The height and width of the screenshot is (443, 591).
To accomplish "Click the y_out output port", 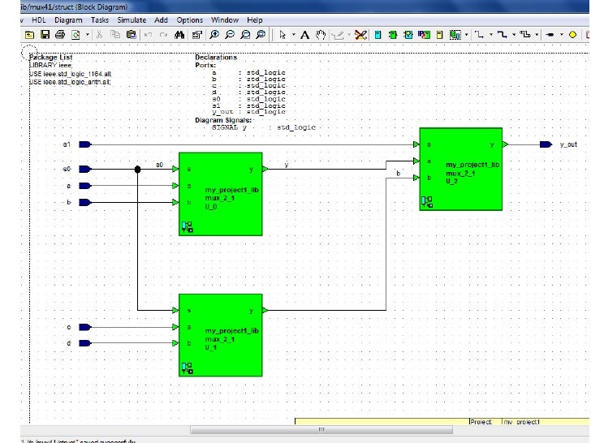I will (x=546, y=144).
